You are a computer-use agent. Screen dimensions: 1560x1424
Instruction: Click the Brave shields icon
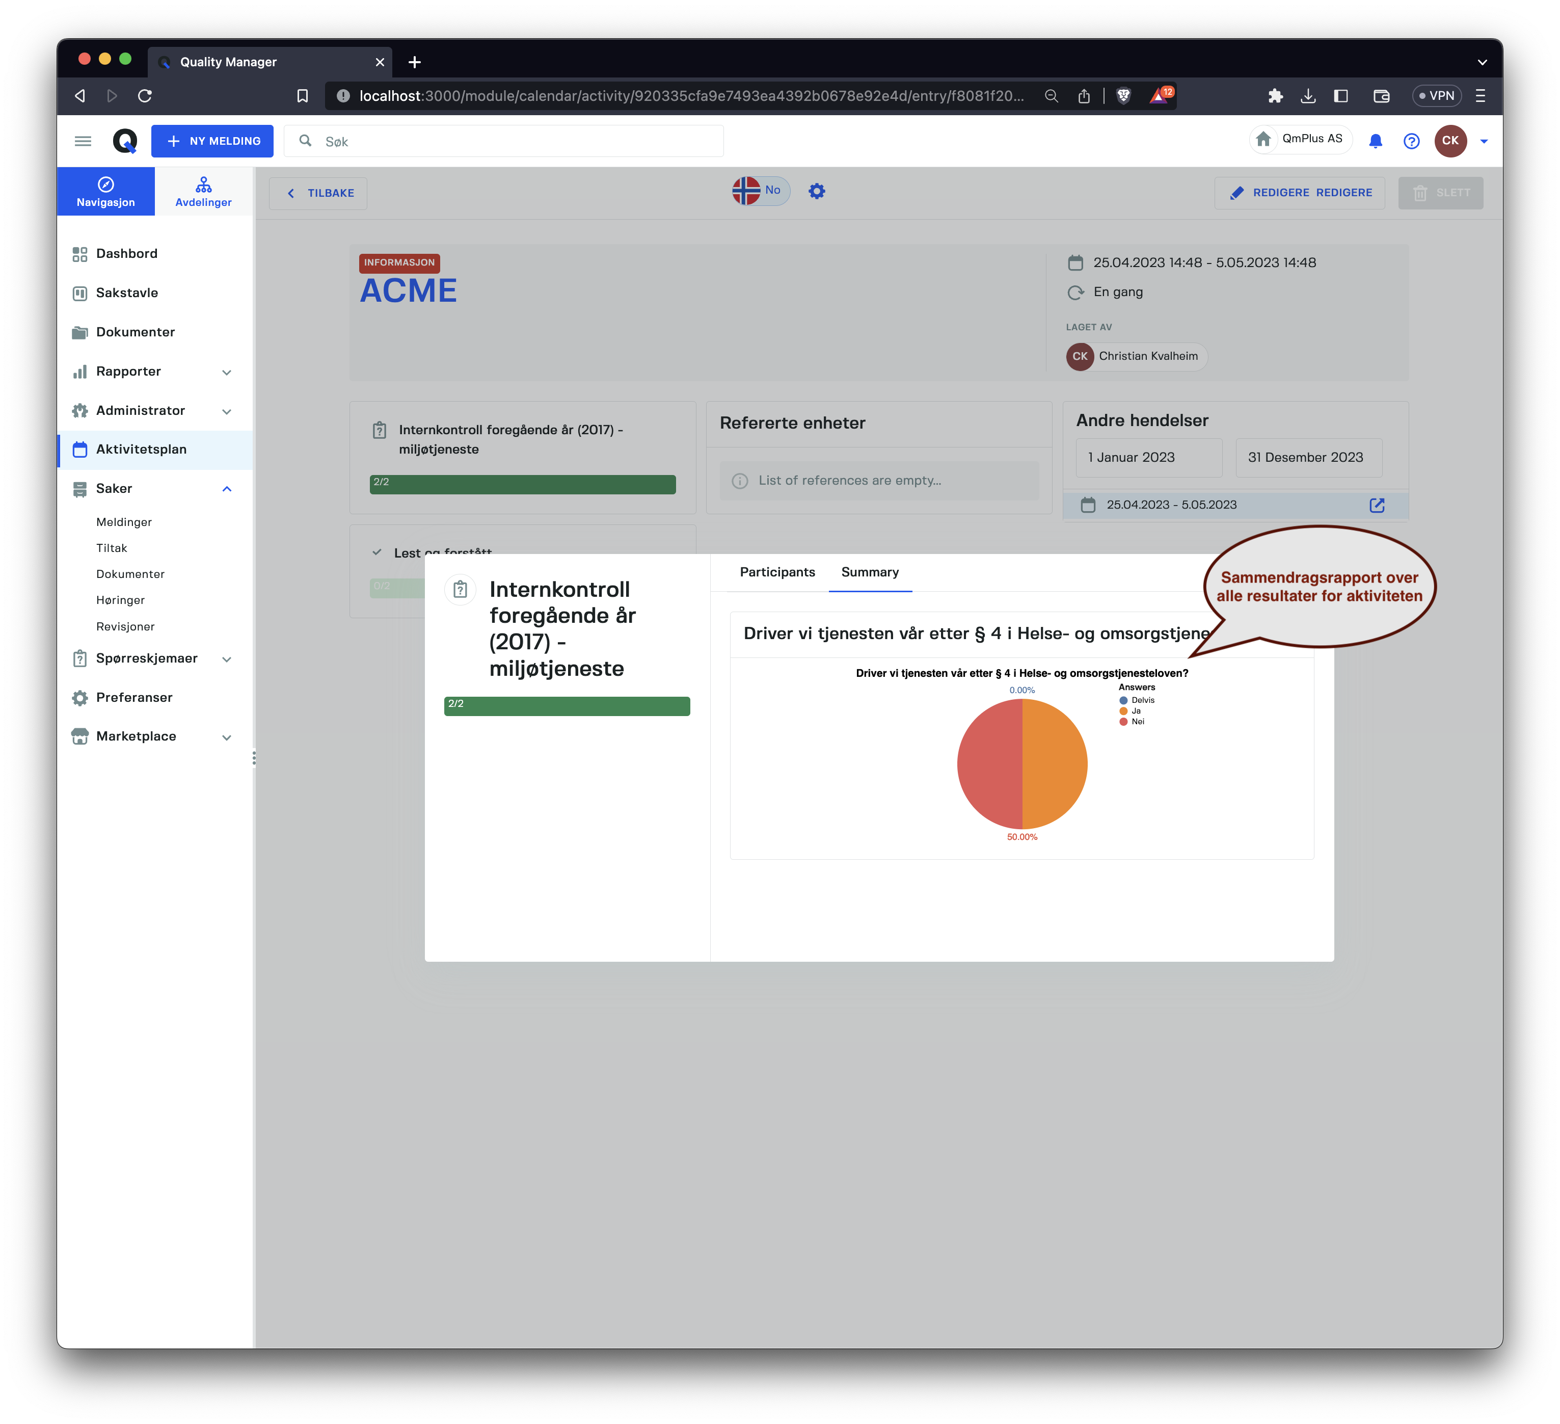coord(1123,95)
